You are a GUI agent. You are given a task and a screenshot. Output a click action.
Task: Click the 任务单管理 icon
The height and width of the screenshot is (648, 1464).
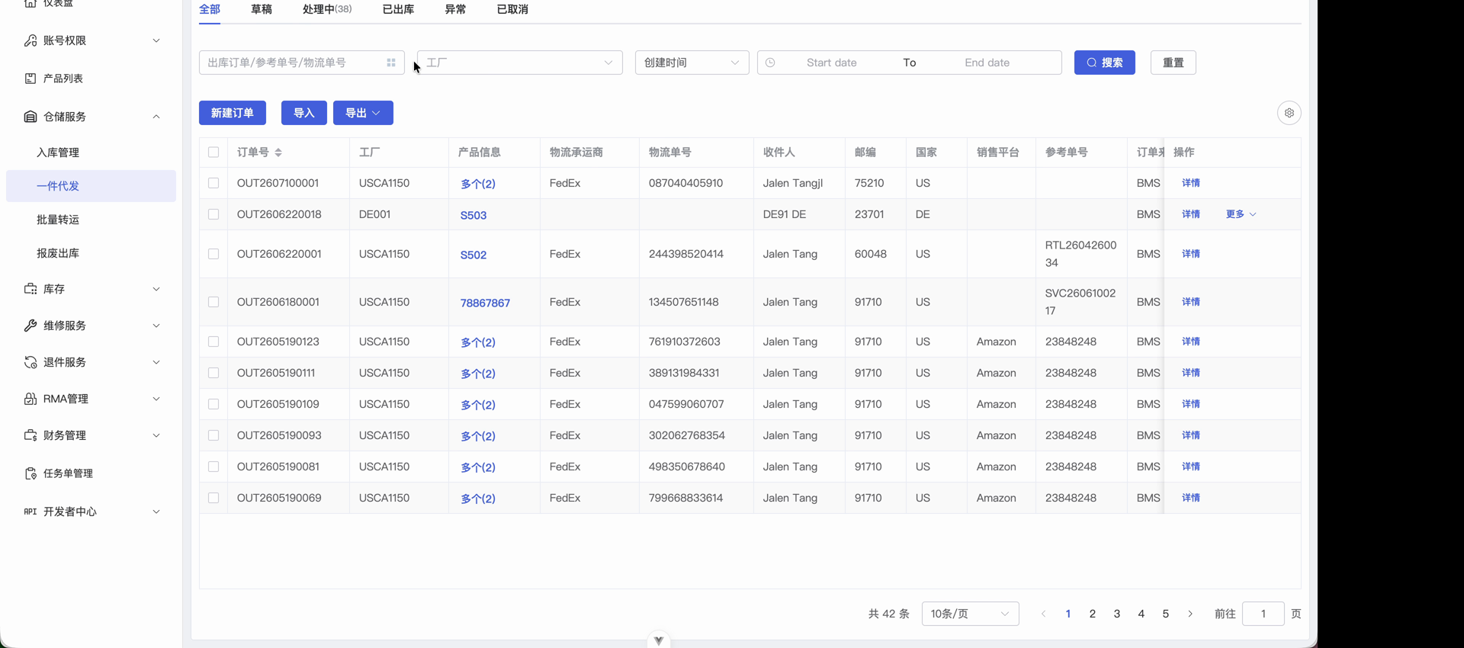coord(30,473)
